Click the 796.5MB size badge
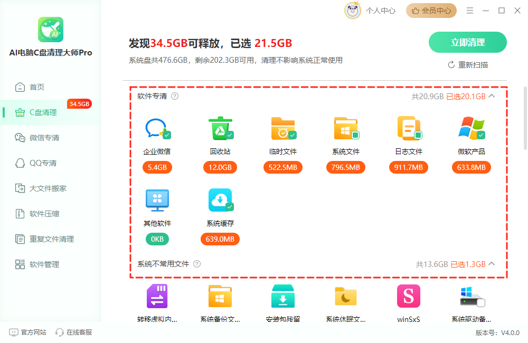Viewport: 528px width, 343px height. click(346, 167)
